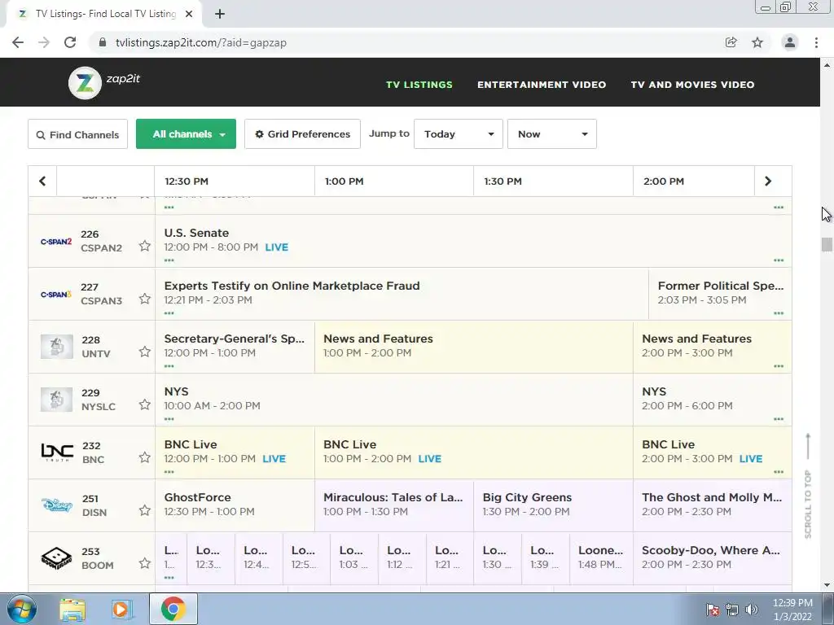Image resolution: width=834 pixels, height=625 pixels.
Task: Click the CSPAN2 channel logo
Action: [56, 241]
